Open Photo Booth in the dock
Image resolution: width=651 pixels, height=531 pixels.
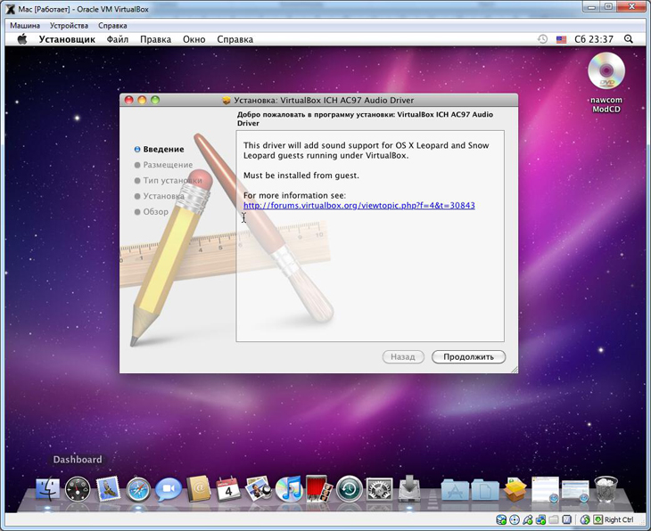coord(319,489)
